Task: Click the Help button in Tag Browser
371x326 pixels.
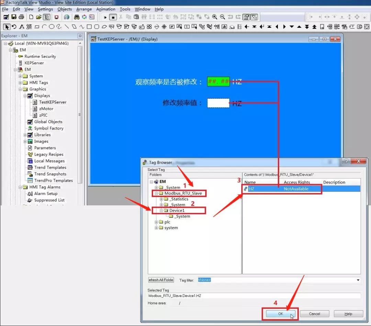Action: [x=348, y=314]
